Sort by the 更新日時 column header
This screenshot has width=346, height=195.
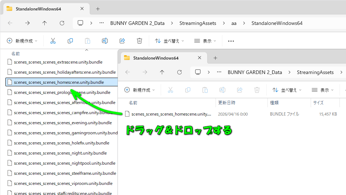click(227, 103)
